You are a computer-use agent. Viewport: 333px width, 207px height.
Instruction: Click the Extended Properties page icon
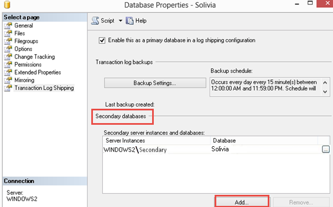pos(8,72)
